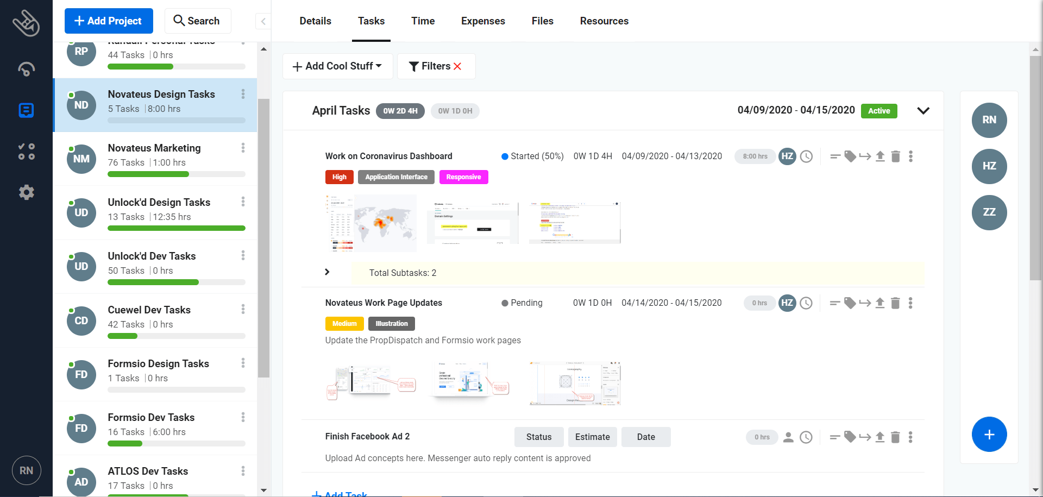Open Formsio Design Tasks project menu dots
This screenshot has width=1043, height=497.
point(243,363)
